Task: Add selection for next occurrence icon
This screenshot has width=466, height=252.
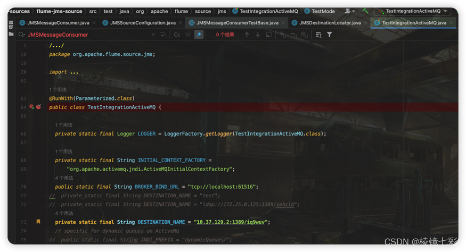Action: coord(283,35)
